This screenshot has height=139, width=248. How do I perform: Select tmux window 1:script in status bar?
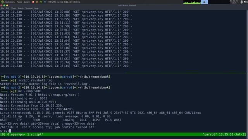tap(35, 134)
